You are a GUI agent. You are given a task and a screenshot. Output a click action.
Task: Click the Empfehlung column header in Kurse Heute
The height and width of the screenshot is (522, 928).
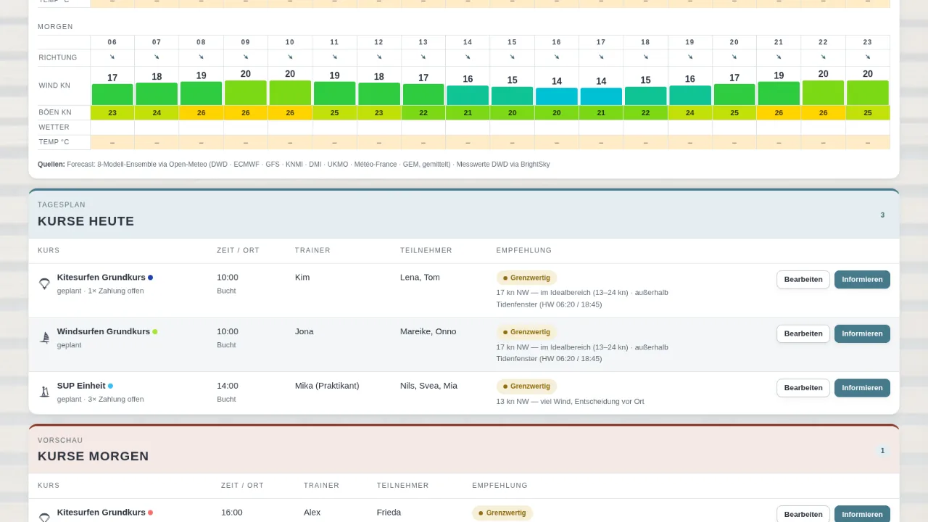click(x=523, y=250)
